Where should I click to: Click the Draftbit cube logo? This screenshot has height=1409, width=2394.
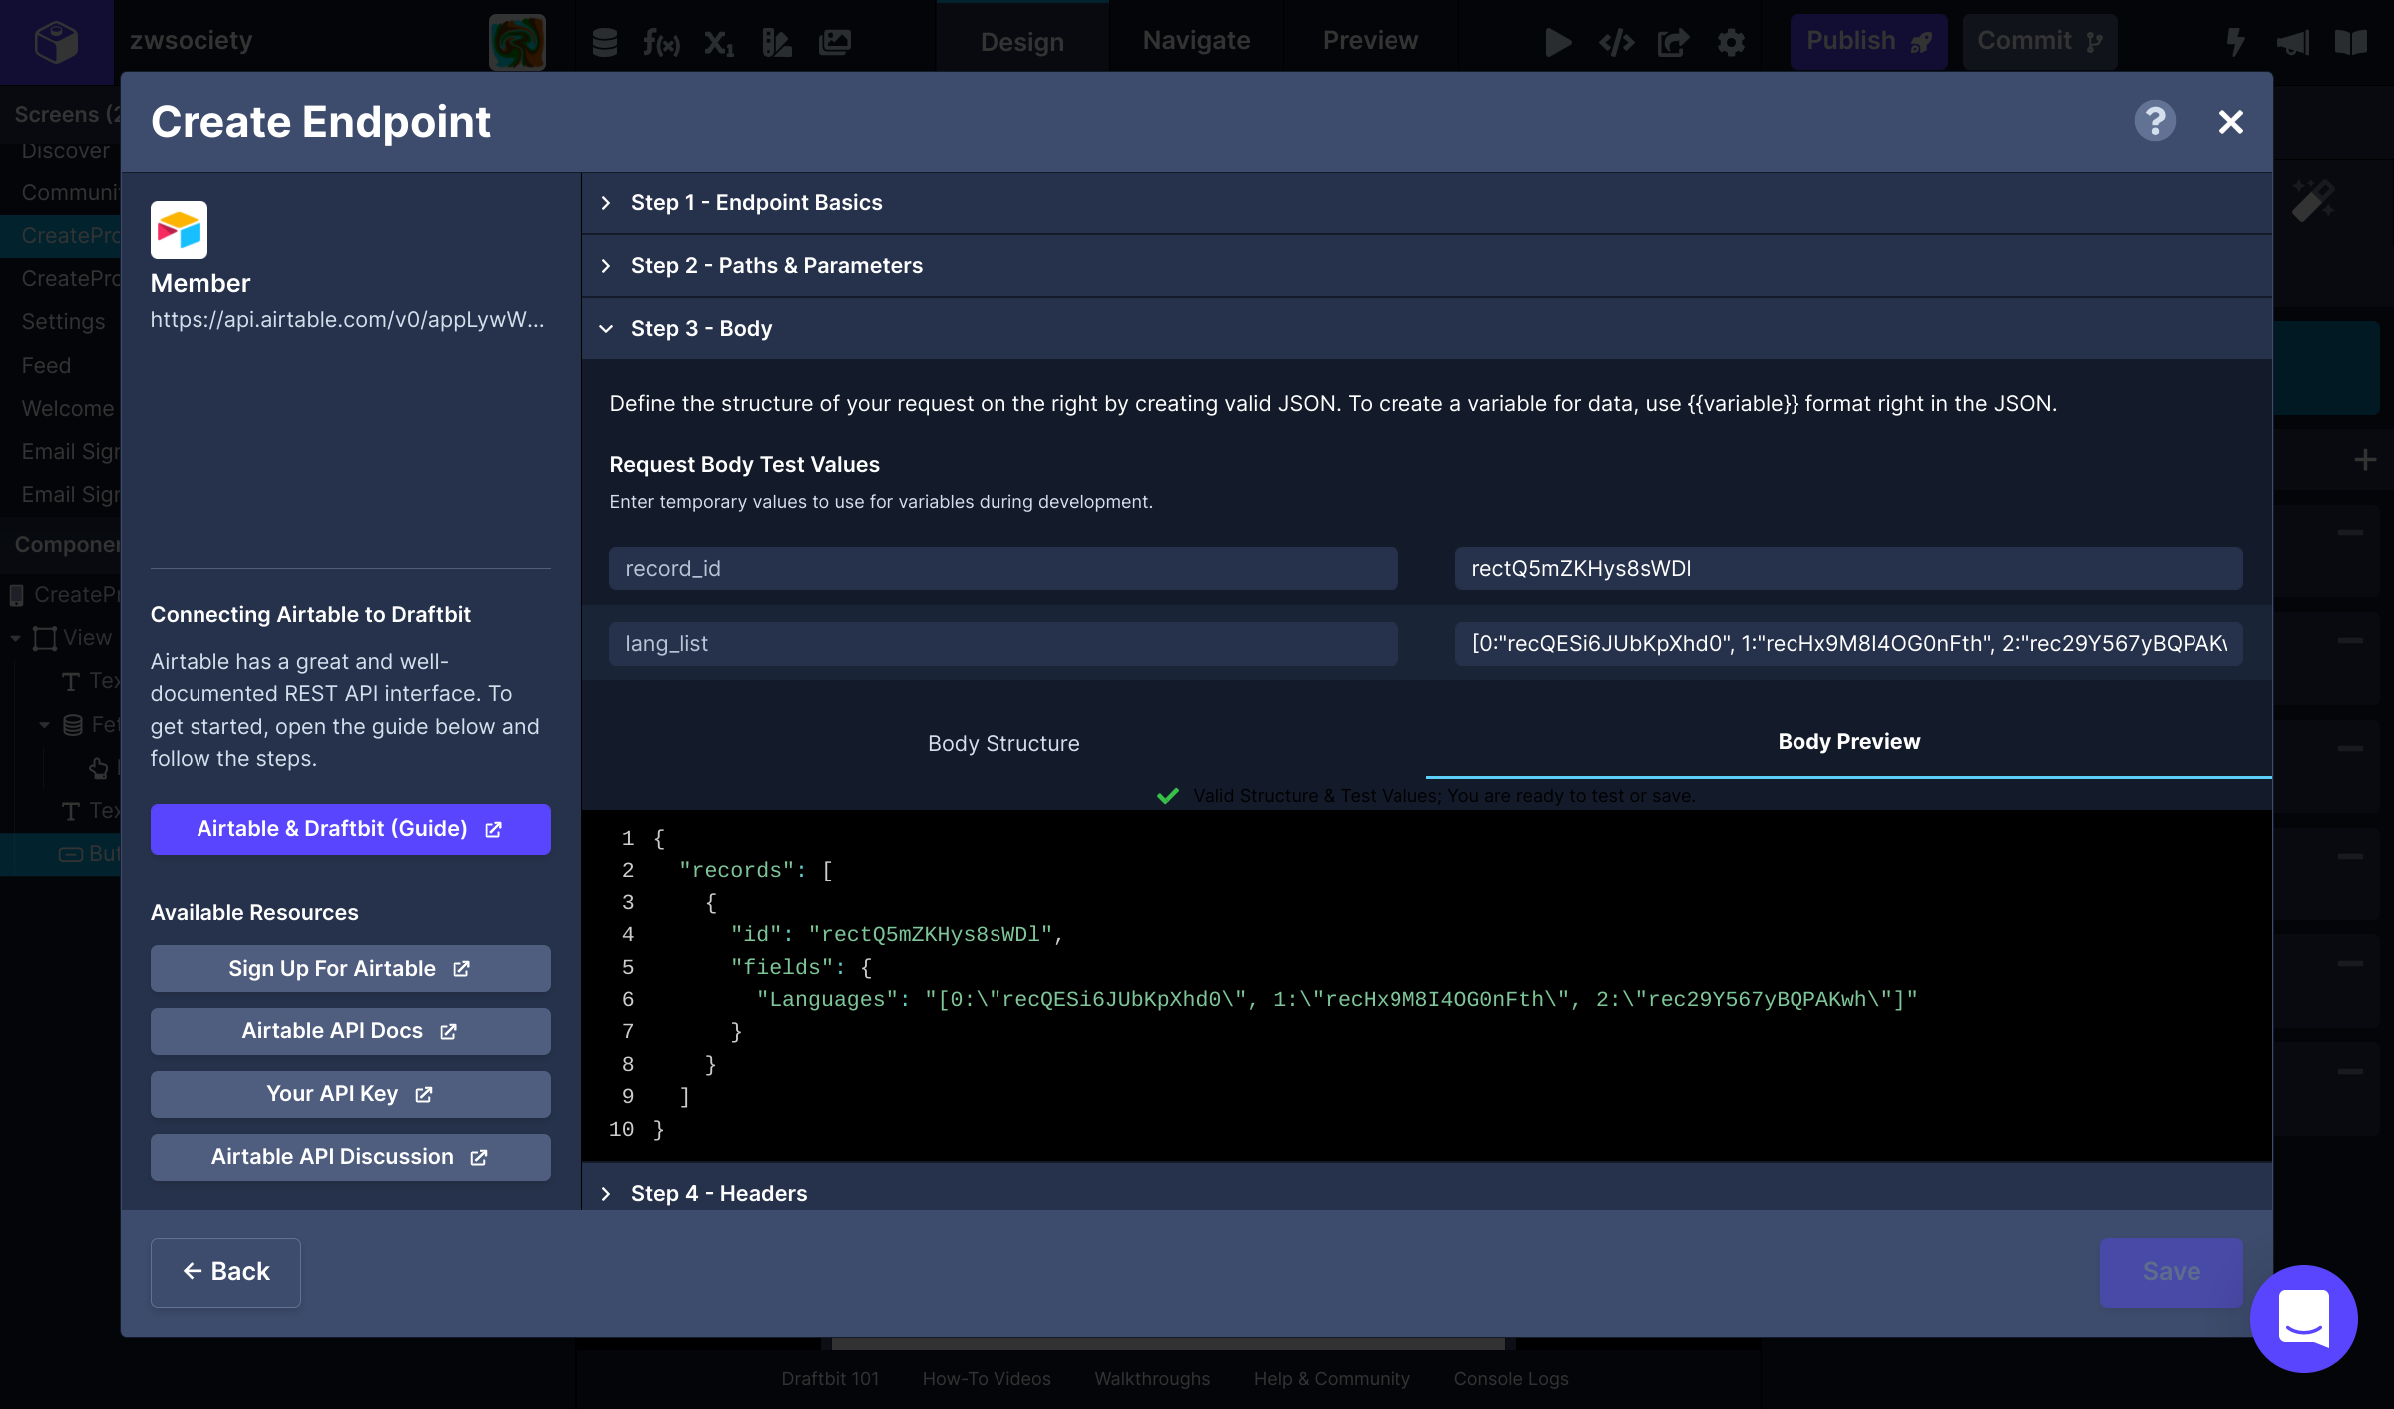point(56,42)
